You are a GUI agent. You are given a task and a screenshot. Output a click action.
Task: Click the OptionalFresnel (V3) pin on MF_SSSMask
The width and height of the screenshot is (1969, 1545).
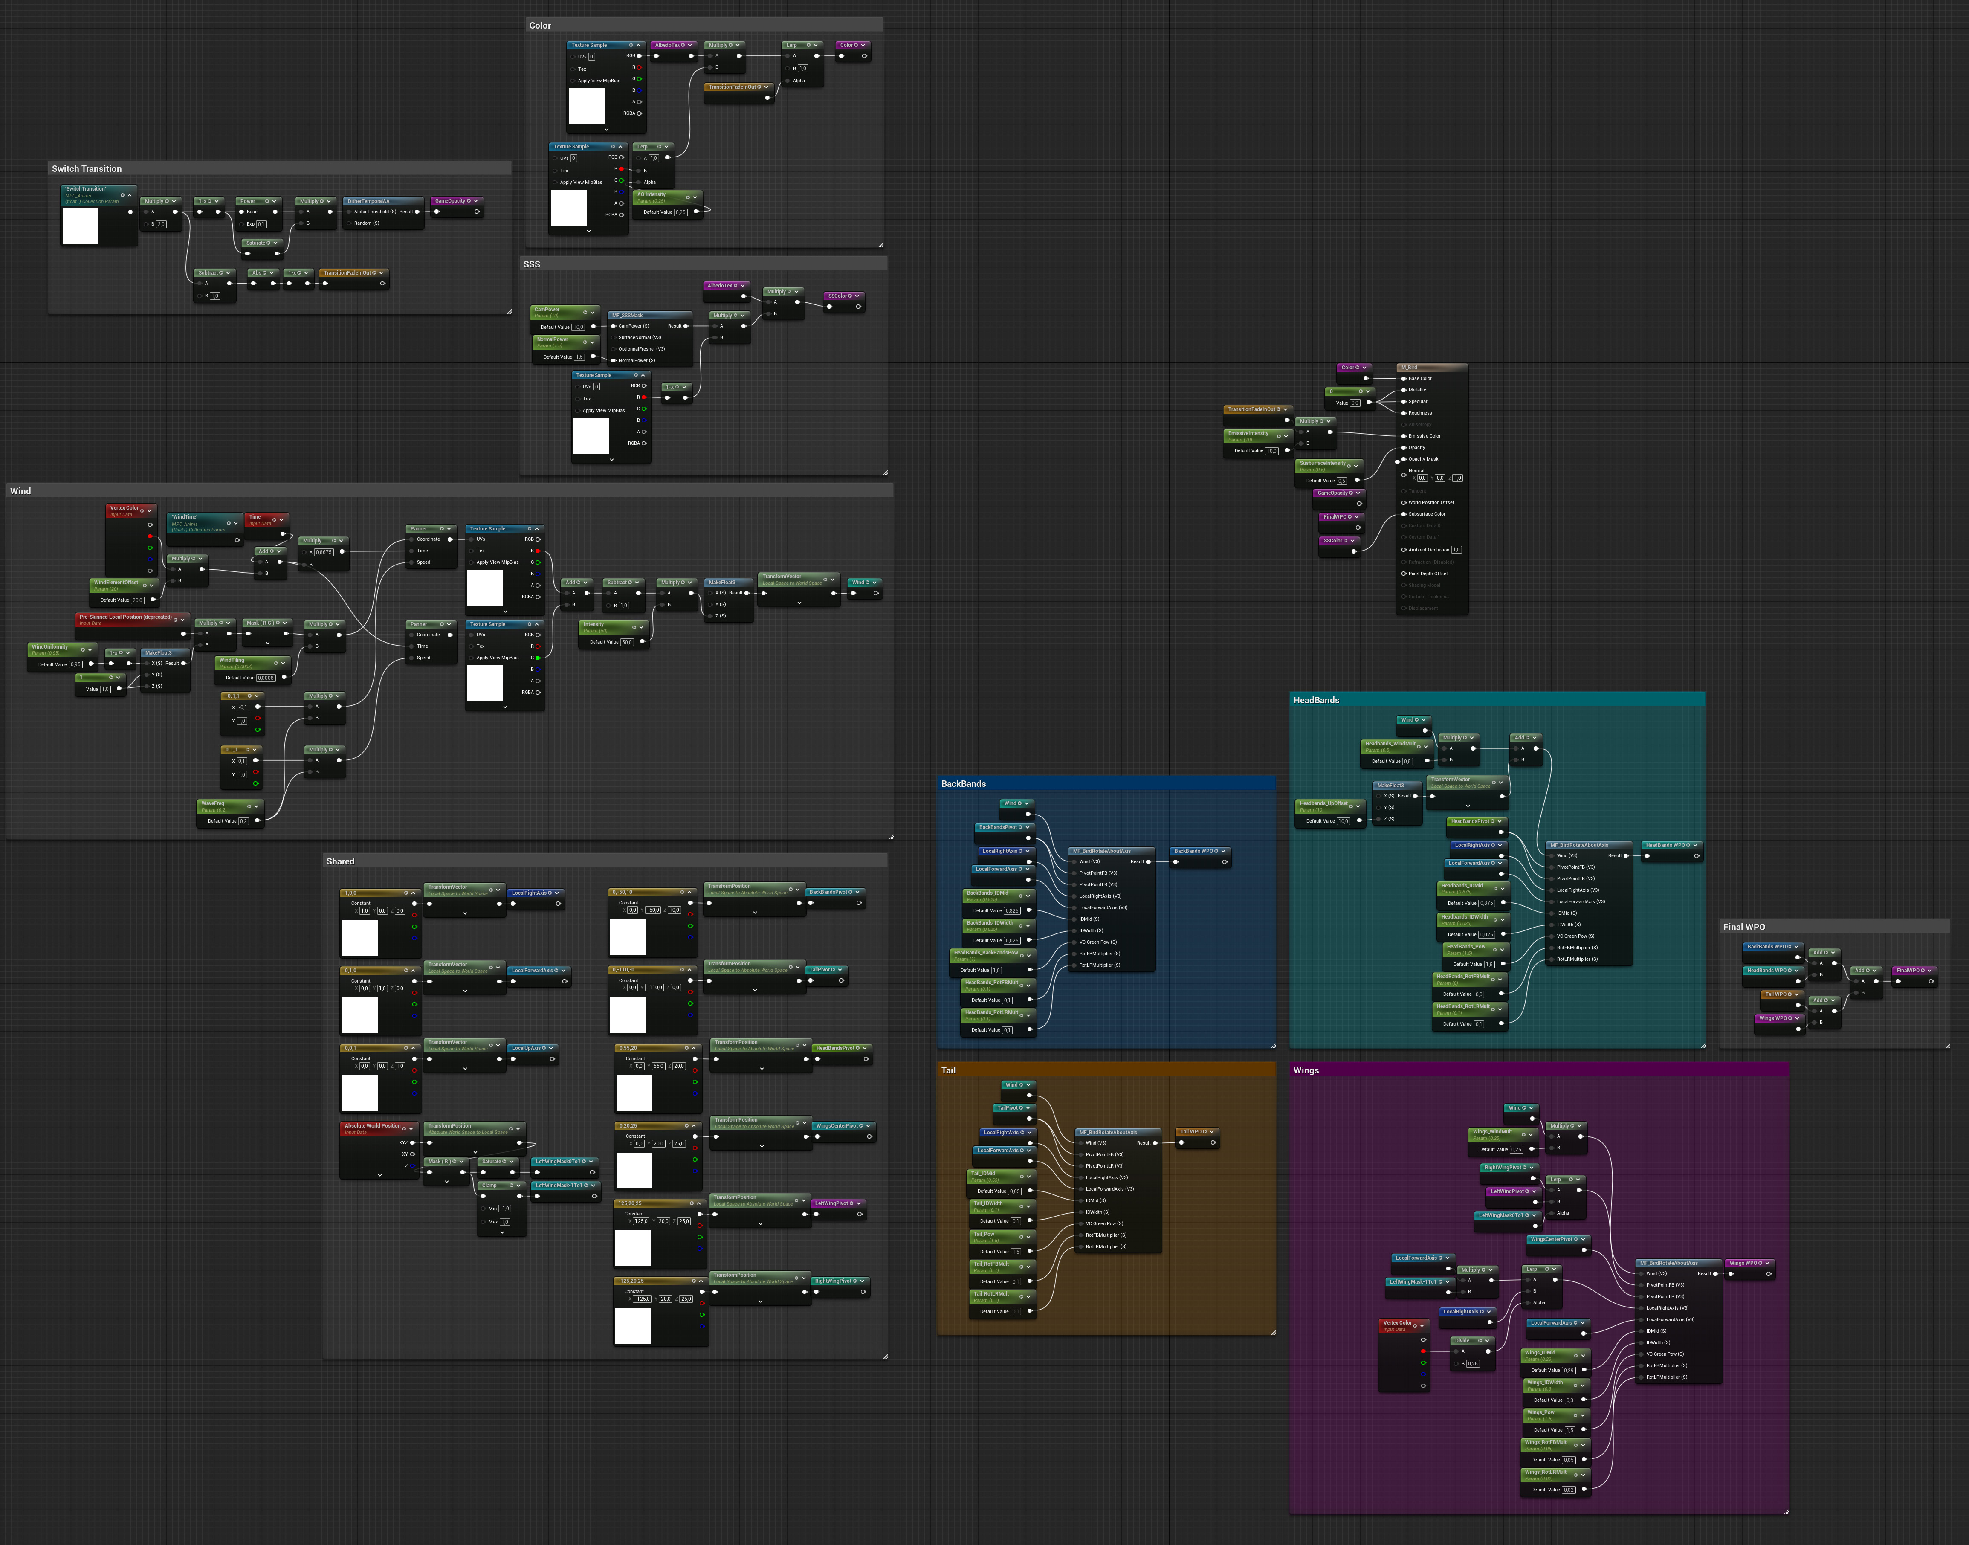(613, 348)
